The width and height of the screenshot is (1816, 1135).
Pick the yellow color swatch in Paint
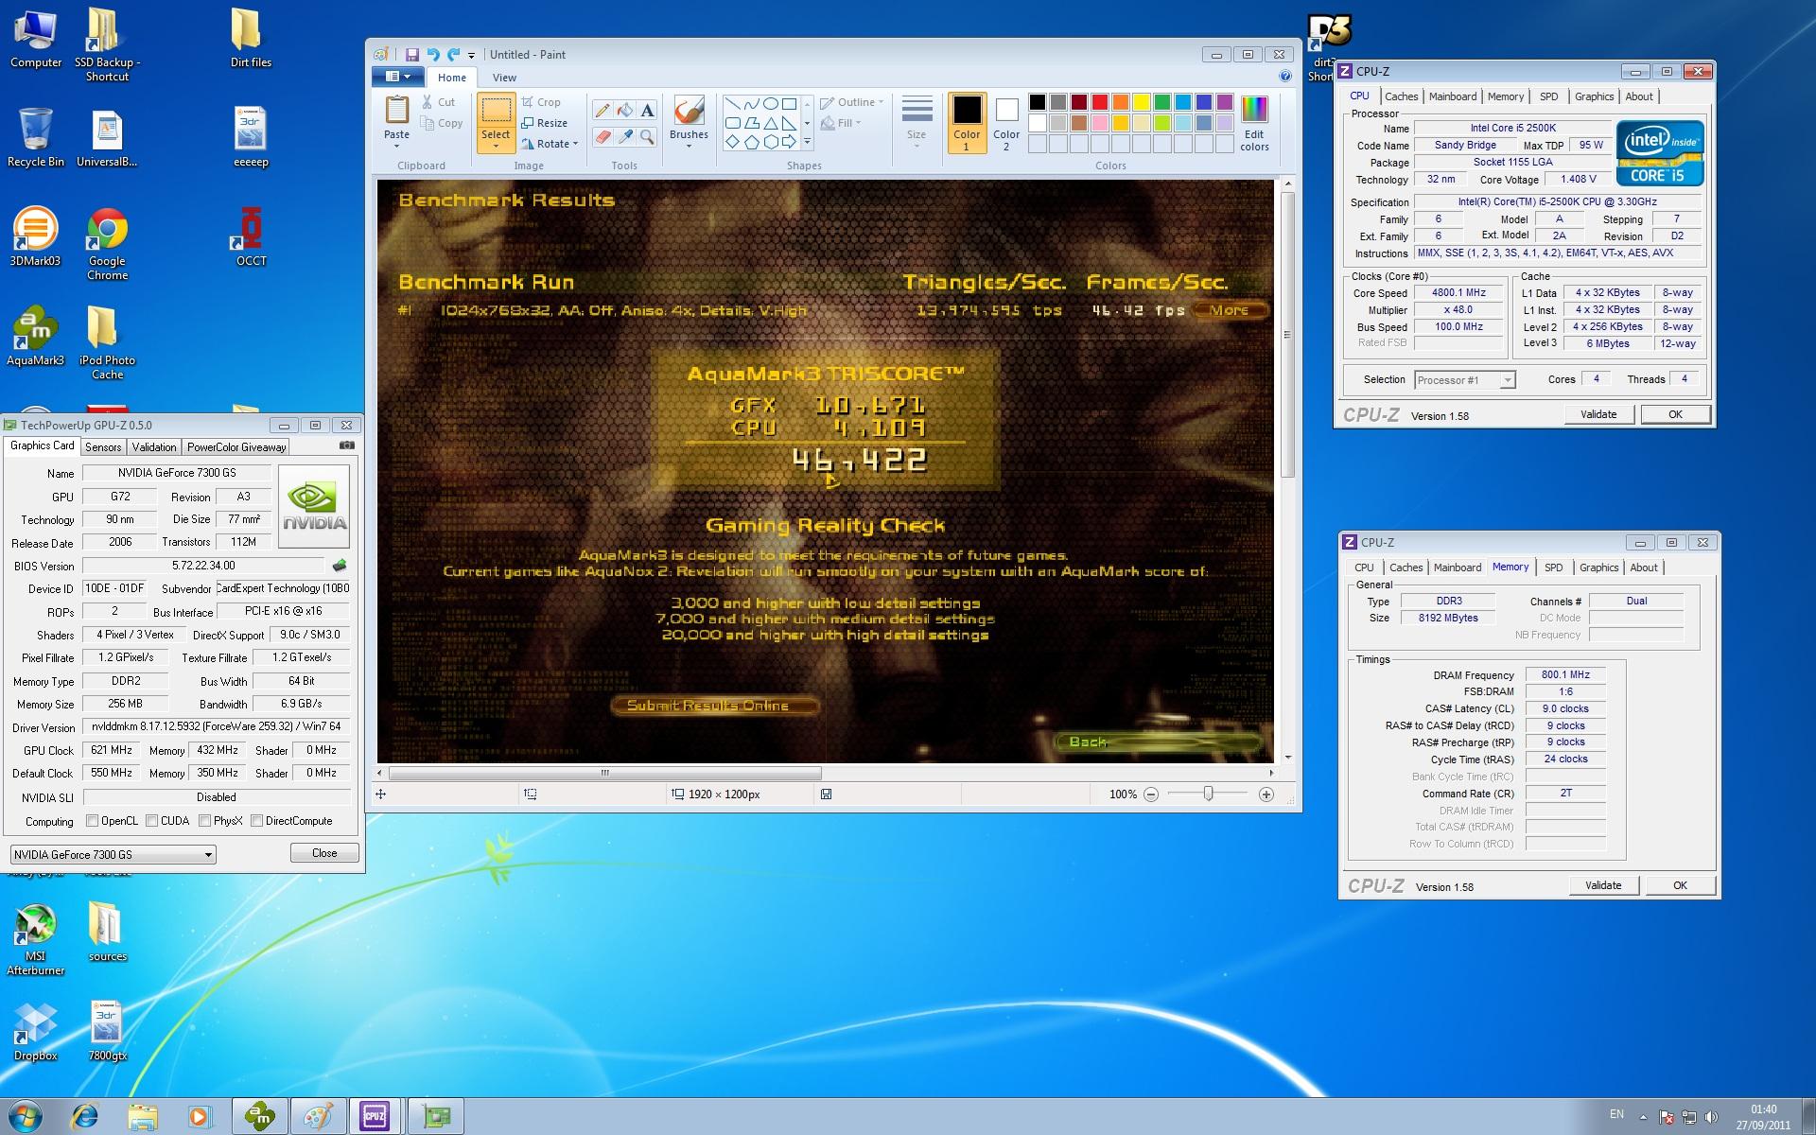coord(1141,102)
